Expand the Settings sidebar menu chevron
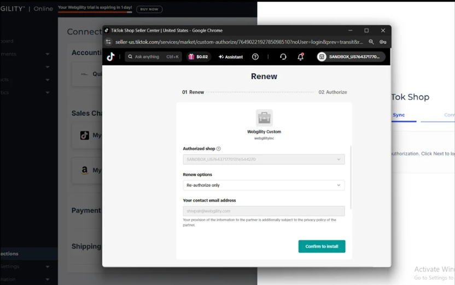 click(47, 266)
